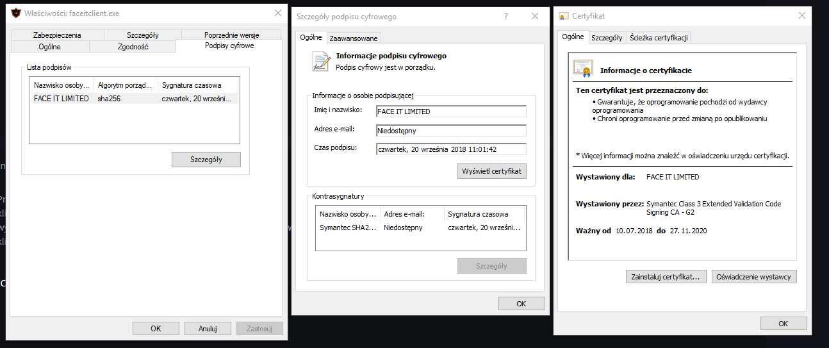Click Szczegóły button under Lista podpisów
Screen dimensions: 829x348
point(206,160)
